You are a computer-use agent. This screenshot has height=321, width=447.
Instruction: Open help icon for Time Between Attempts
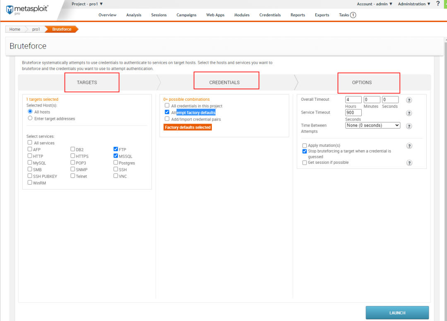tap(409, 126)
